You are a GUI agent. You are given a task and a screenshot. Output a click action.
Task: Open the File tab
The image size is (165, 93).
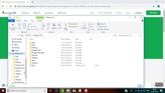pyautogui.click(x=11, y=21)
